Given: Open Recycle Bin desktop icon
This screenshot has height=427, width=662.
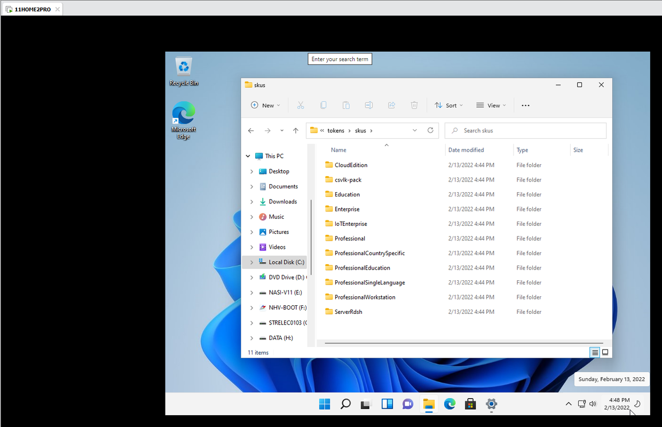Looking at the screenshot, I should point(184,72).
